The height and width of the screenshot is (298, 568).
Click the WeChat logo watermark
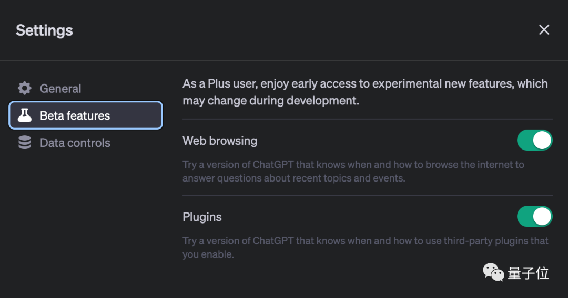[493, 272]
